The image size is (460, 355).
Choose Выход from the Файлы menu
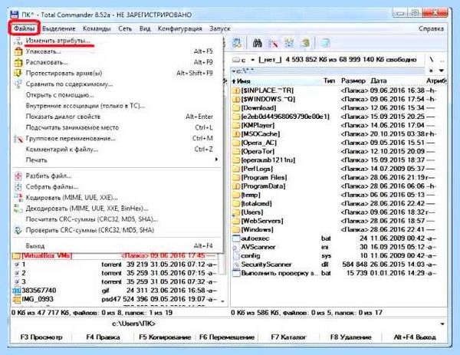(x=117, y=246)
